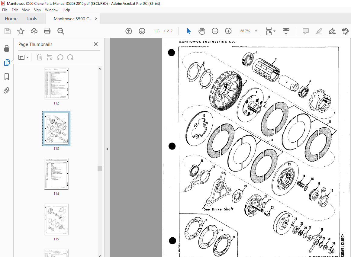Viewport: 351px width, 257px height.
Task: Open the Help menu
Action: point(66,10)
